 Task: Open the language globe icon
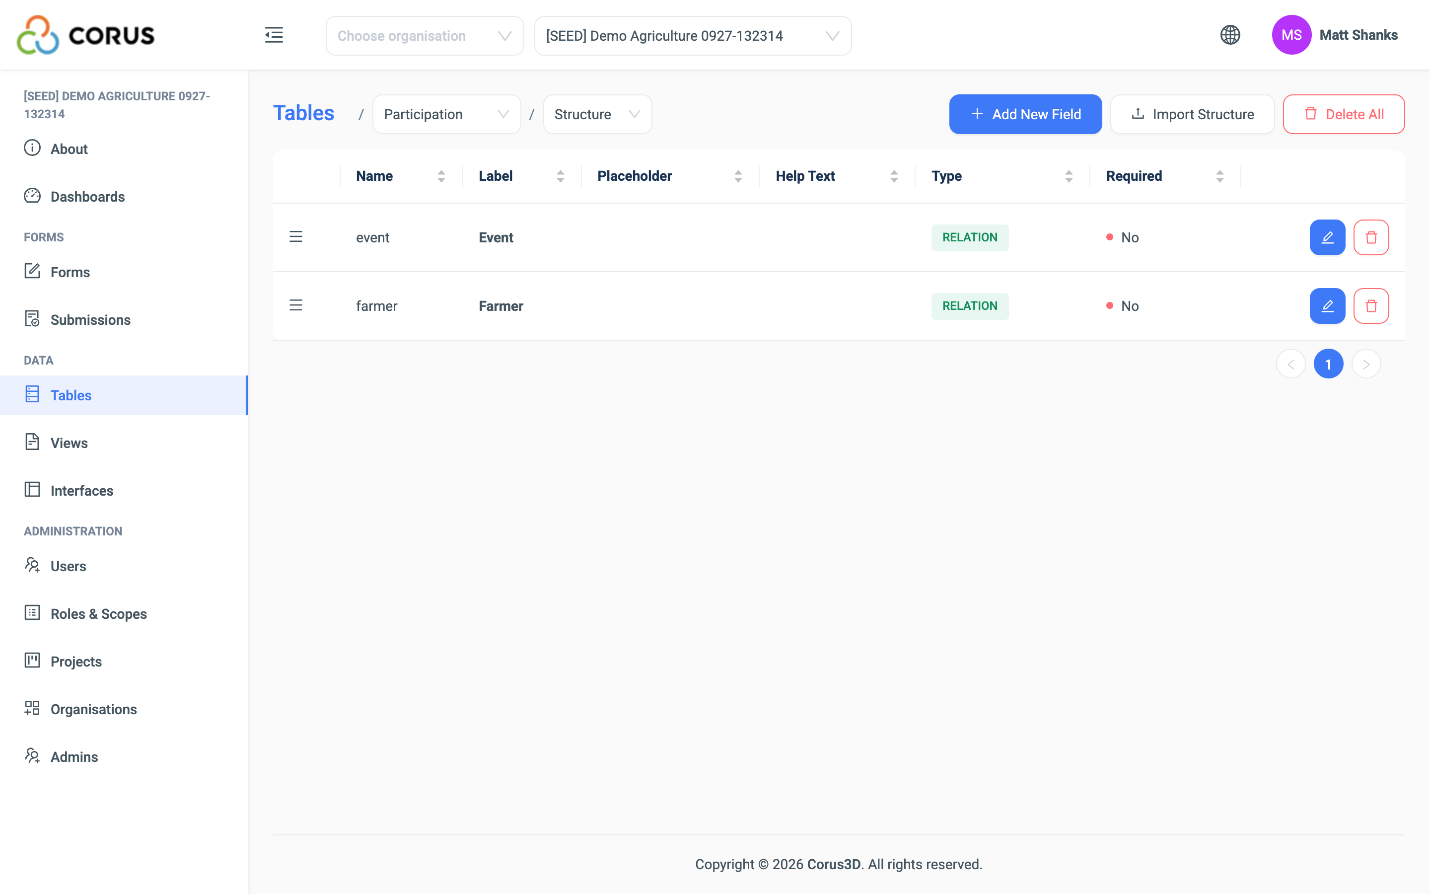(1230, 35)
